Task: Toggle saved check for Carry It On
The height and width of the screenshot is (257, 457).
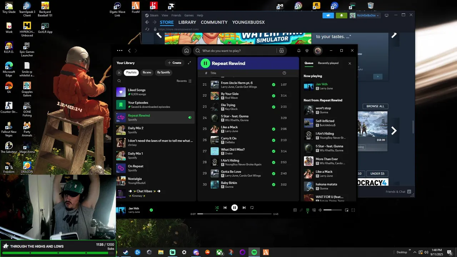Action: click(273, 140)
